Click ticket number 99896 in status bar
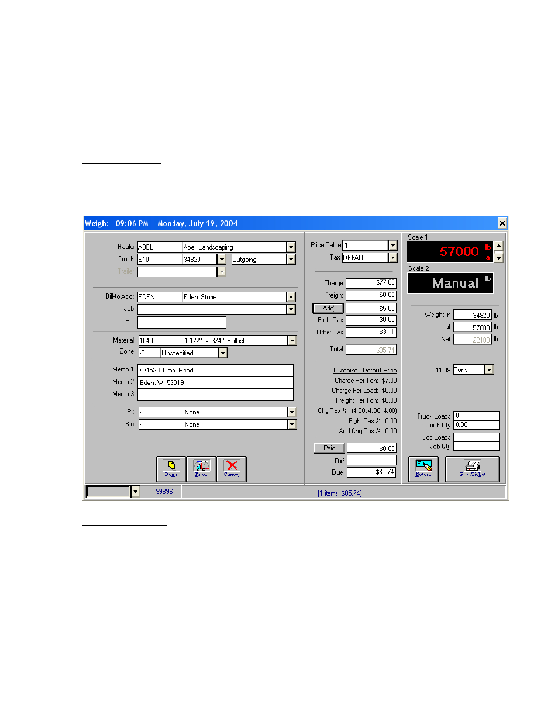 pyautogui.click(x=164, y=492)
